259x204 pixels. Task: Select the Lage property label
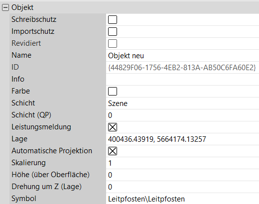click(19, 139)
